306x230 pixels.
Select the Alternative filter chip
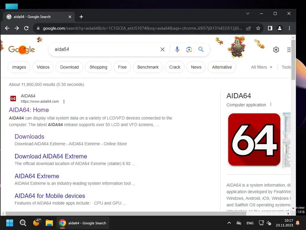(x=222, y=67)
